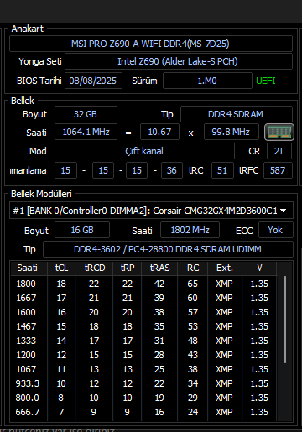Image resolution: width=302 pixels, height=432 pixels.
Task: Click the 10.67 multiplier value
Action: (159, 132)
